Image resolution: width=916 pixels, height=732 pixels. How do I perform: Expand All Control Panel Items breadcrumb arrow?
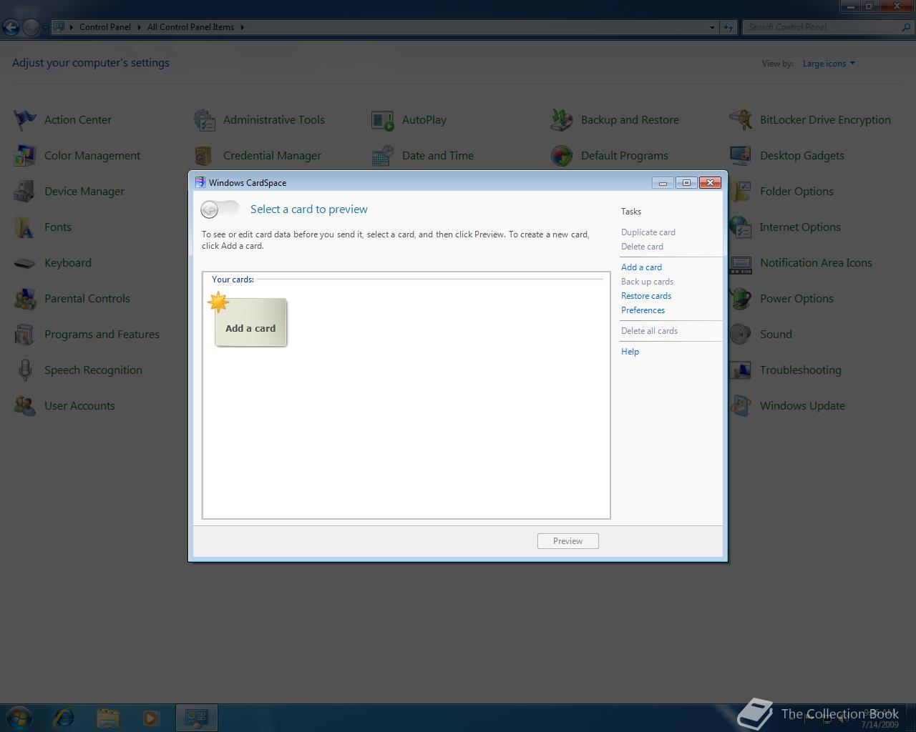click(242, 27)
